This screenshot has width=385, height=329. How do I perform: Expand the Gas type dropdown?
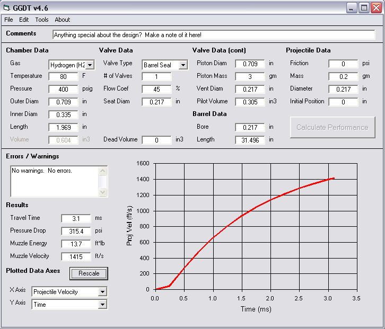(90, 65)
